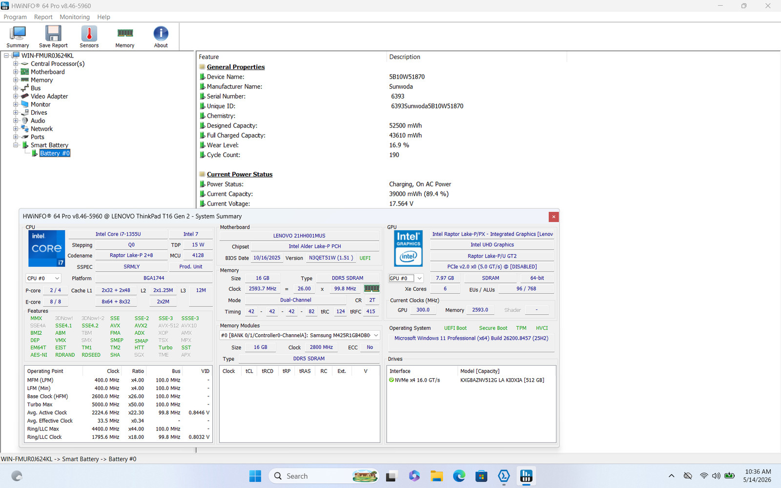Click the Intel Core i7-1355U name field
781x488 pixels.
(x=118, y=234)
